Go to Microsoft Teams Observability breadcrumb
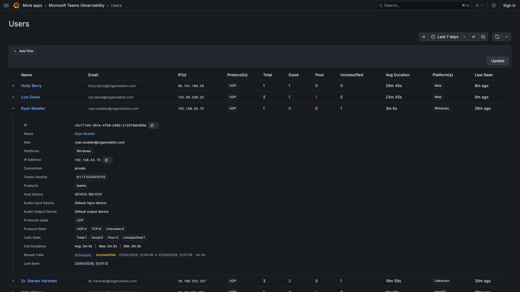520x292 pixels. click(x=76, y=5)
